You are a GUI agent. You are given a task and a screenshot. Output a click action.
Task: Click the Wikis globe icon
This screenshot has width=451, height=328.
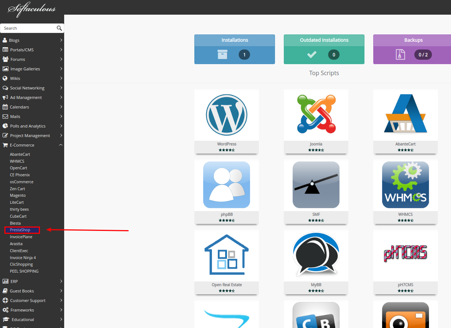coord(5,78)
